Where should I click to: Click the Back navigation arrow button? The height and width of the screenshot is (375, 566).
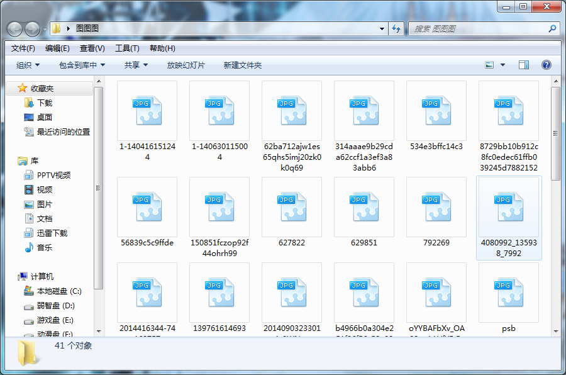click(x=15, y=30)
